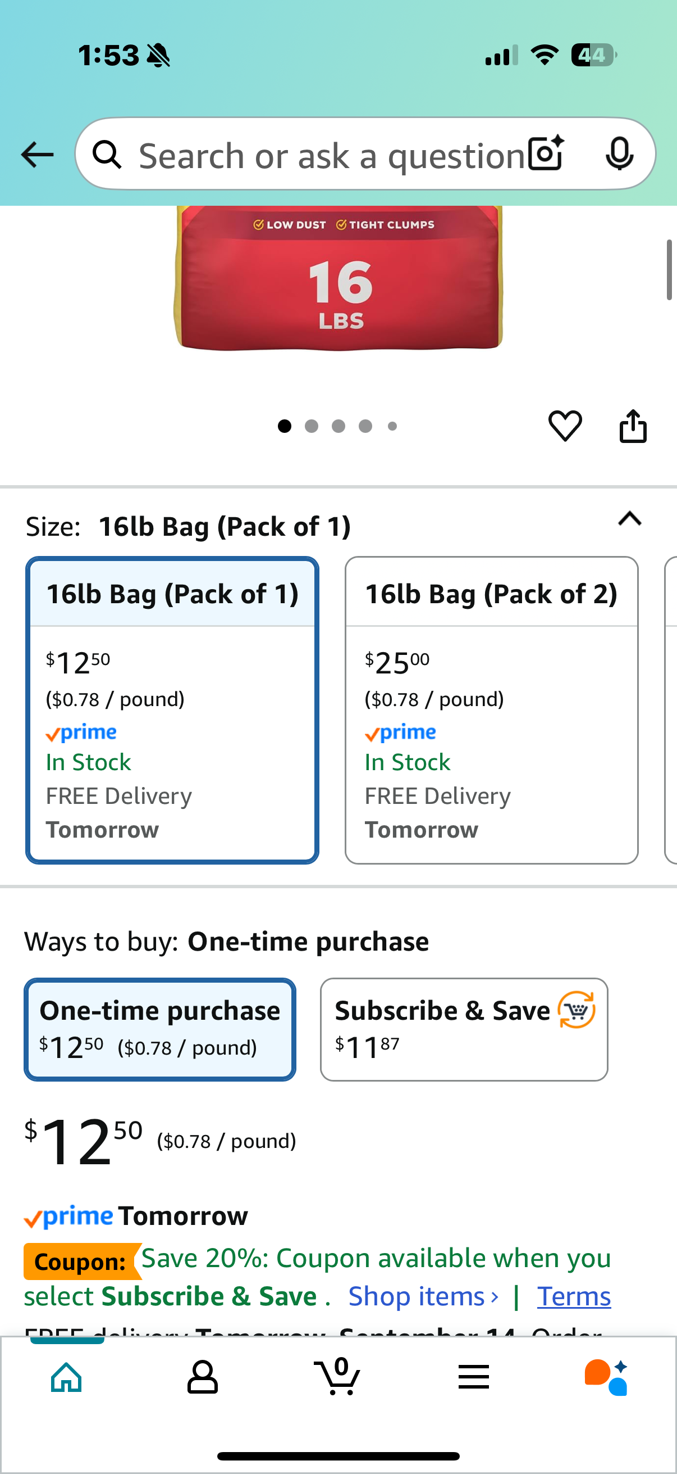Tap the share icon
677x1474 pixels.
633,426
